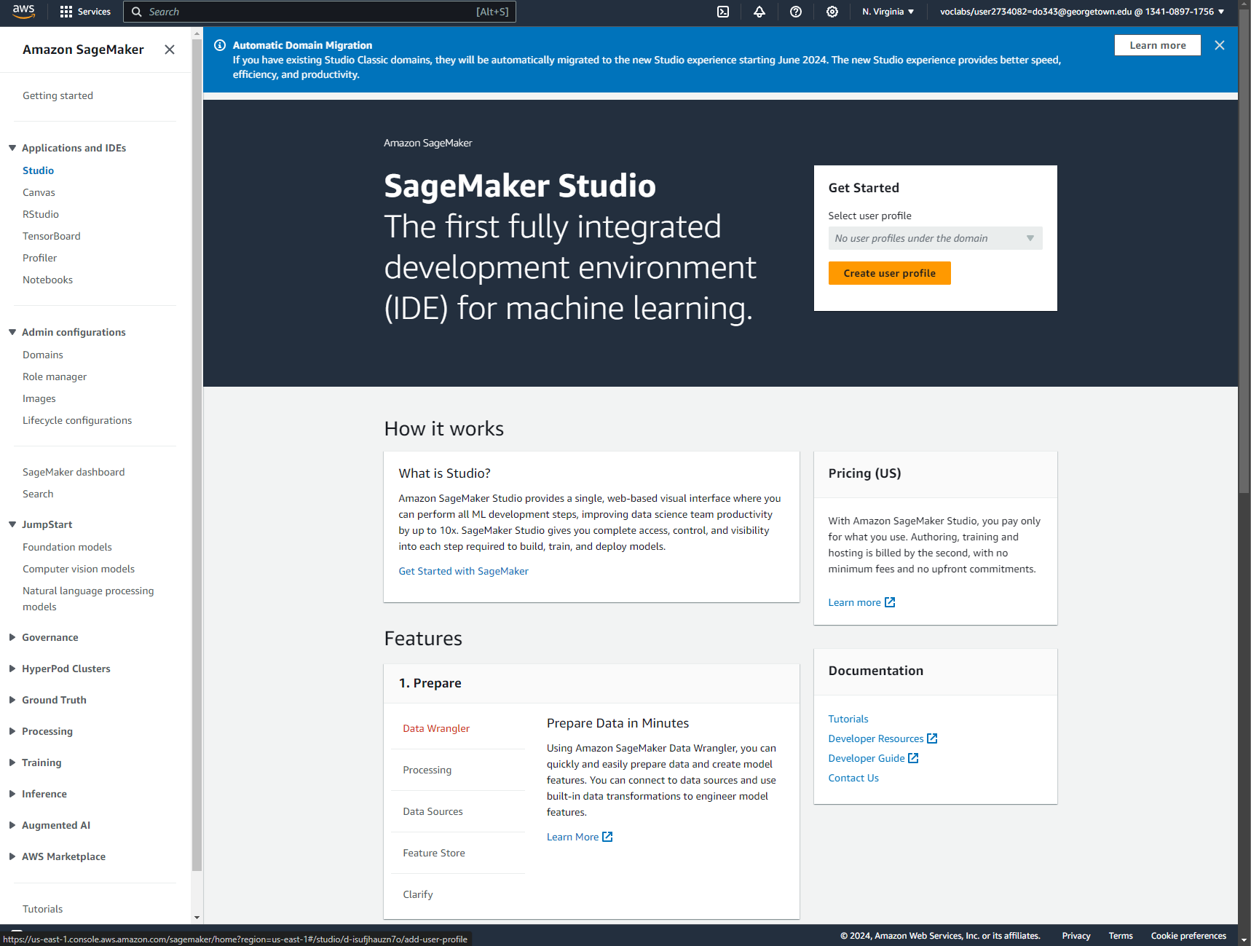Click external link icon next to Developer Resources
The width and height of the screenshot is (1251, 946).
click(x=932, y=738)
